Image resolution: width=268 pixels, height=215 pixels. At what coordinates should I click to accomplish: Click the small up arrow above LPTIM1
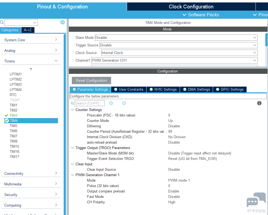pyautogui.click(x=31, y=69)
